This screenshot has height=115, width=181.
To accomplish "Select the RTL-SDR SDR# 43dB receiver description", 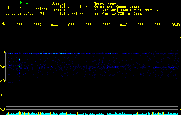I will pyautogui.click(x=126, y=10).
